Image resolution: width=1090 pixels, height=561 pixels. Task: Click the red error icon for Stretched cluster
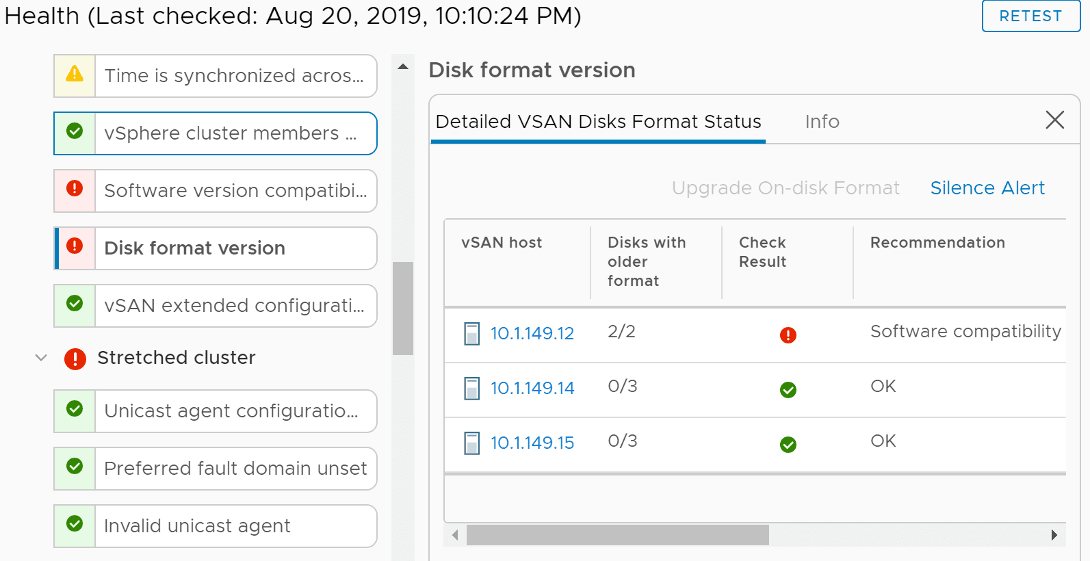(75, 358)
